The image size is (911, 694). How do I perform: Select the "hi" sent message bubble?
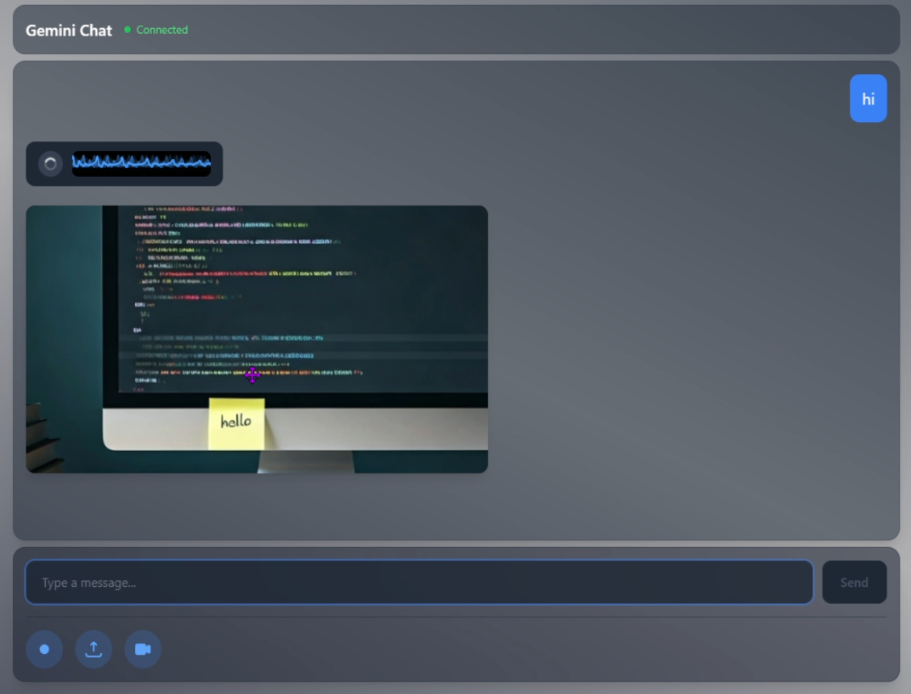tap(868, 99)
